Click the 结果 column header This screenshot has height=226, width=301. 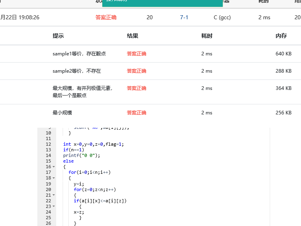pyautogui.click(x=132, y=36)
